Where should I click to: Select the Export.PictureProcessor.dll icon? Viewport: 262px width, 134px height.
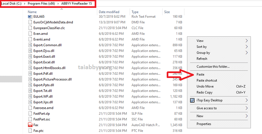coord(30,79)
